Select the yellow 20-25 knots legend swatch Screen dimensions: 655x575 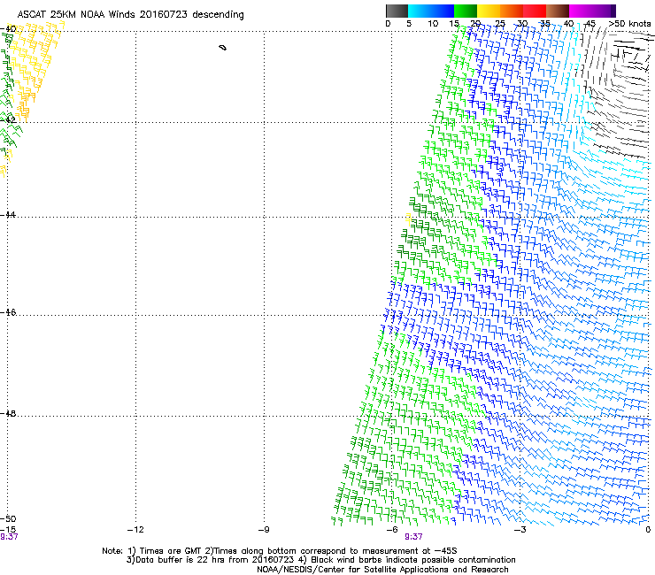click(x=489, y=11)
